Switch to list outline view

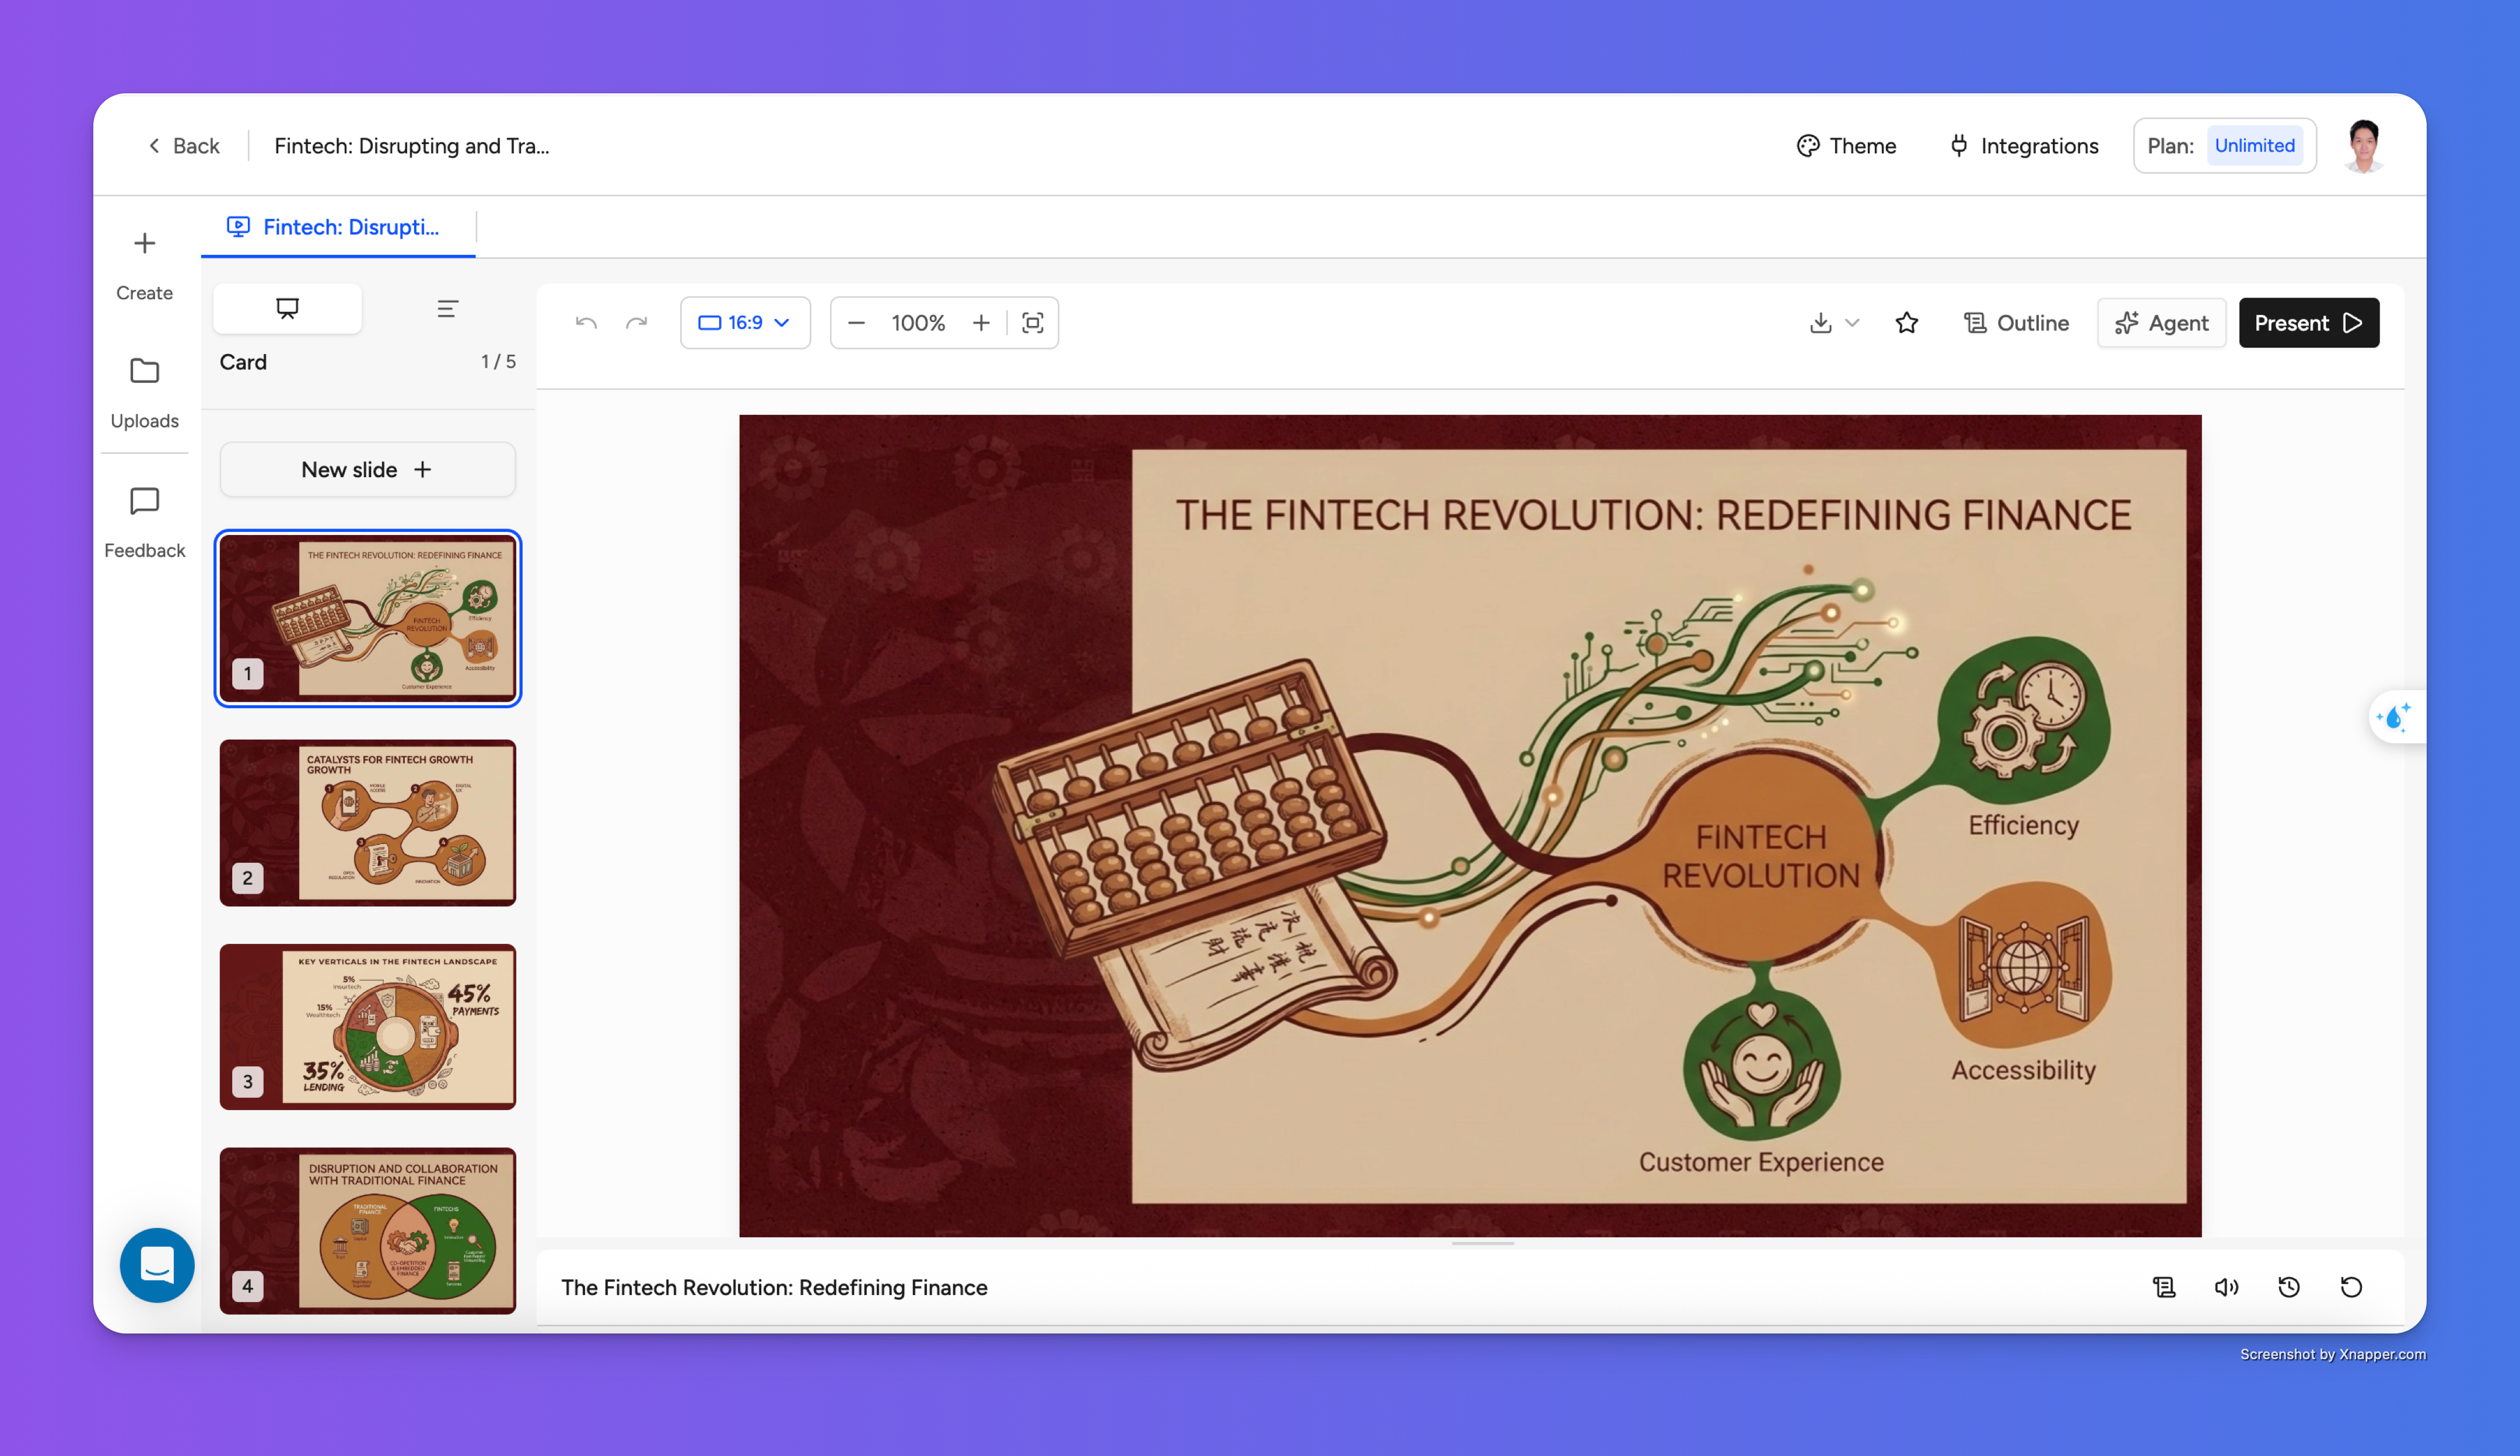[447, 308]
